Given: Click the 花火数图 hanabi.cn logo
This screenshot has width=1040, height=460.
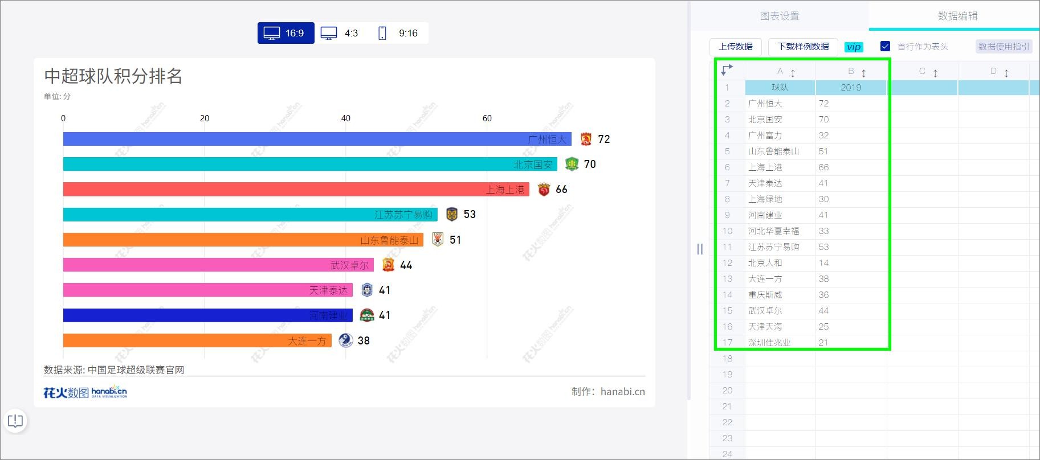Looking at the screenshot, I should [x=85, y=392].
